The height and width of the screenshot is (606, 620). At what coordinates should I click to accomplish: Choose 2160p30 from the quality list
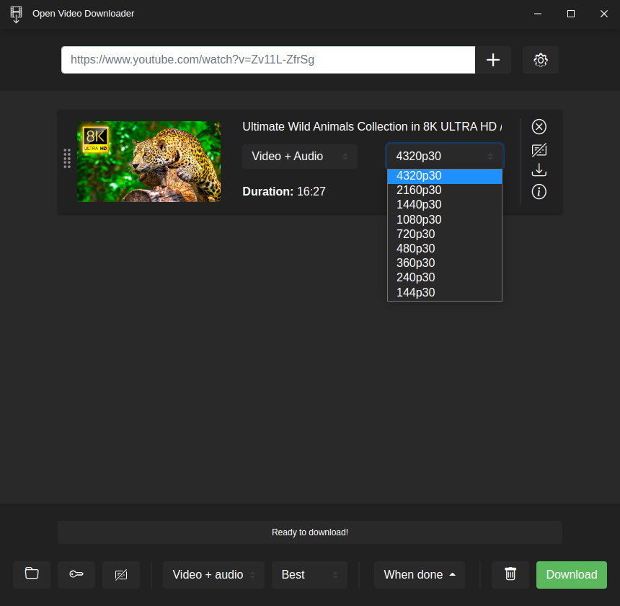click(444, 190)
